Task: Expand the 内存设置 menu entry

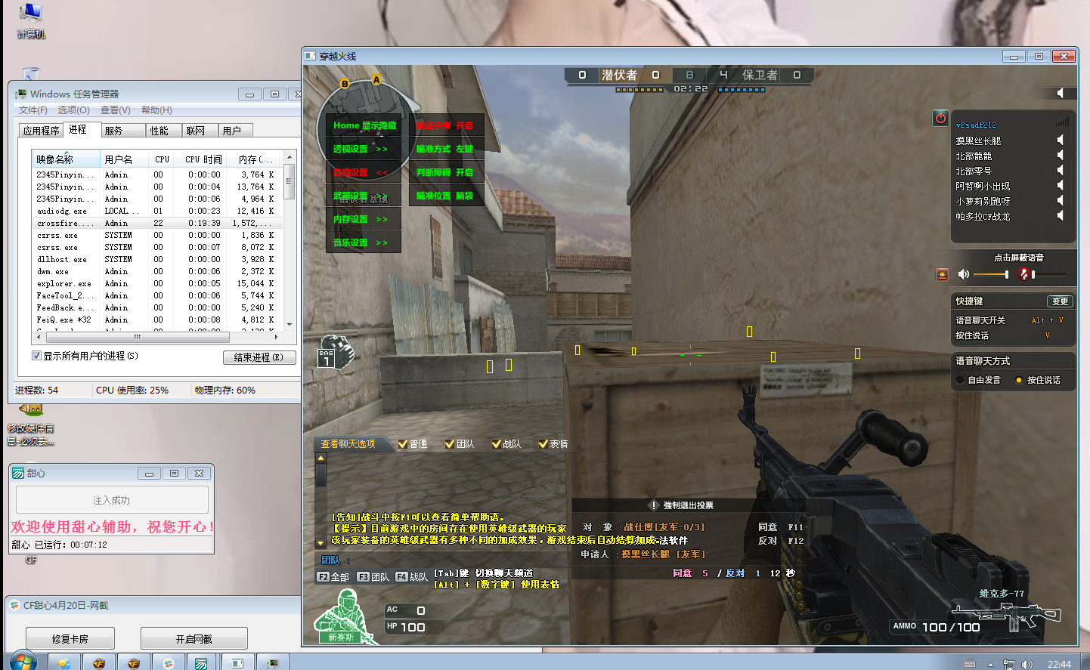Action: point(361,219)
